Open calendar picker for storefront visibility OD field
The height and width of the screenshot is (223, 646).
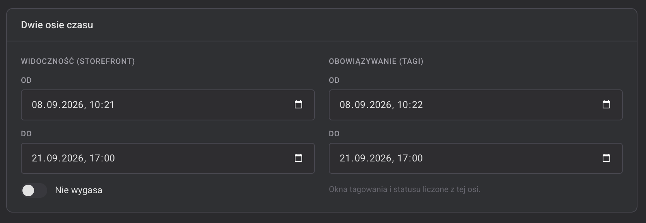tap(298, 105)
